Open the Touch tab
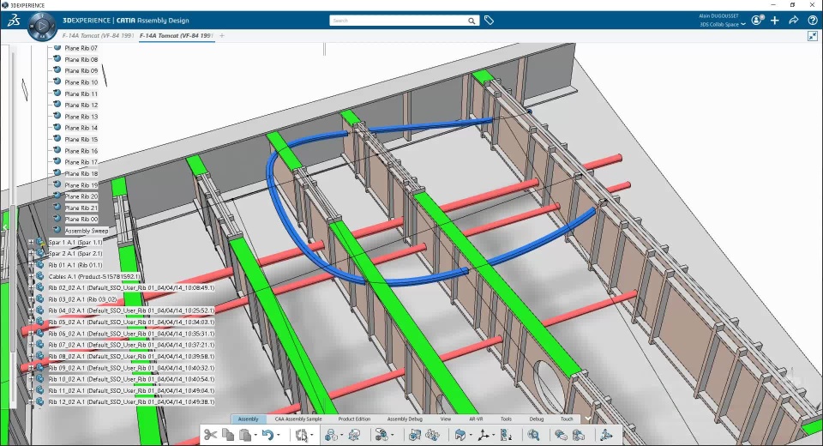Image resolution: width=823 pixels, height=446 pixels. pos(567,419)
